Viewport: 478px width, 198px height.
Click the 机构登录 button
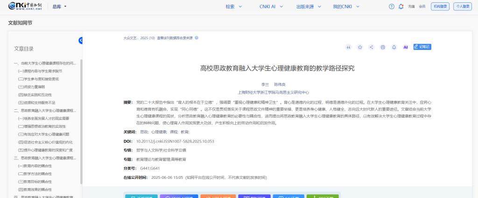pyautogui.click(x=440, y=7)
